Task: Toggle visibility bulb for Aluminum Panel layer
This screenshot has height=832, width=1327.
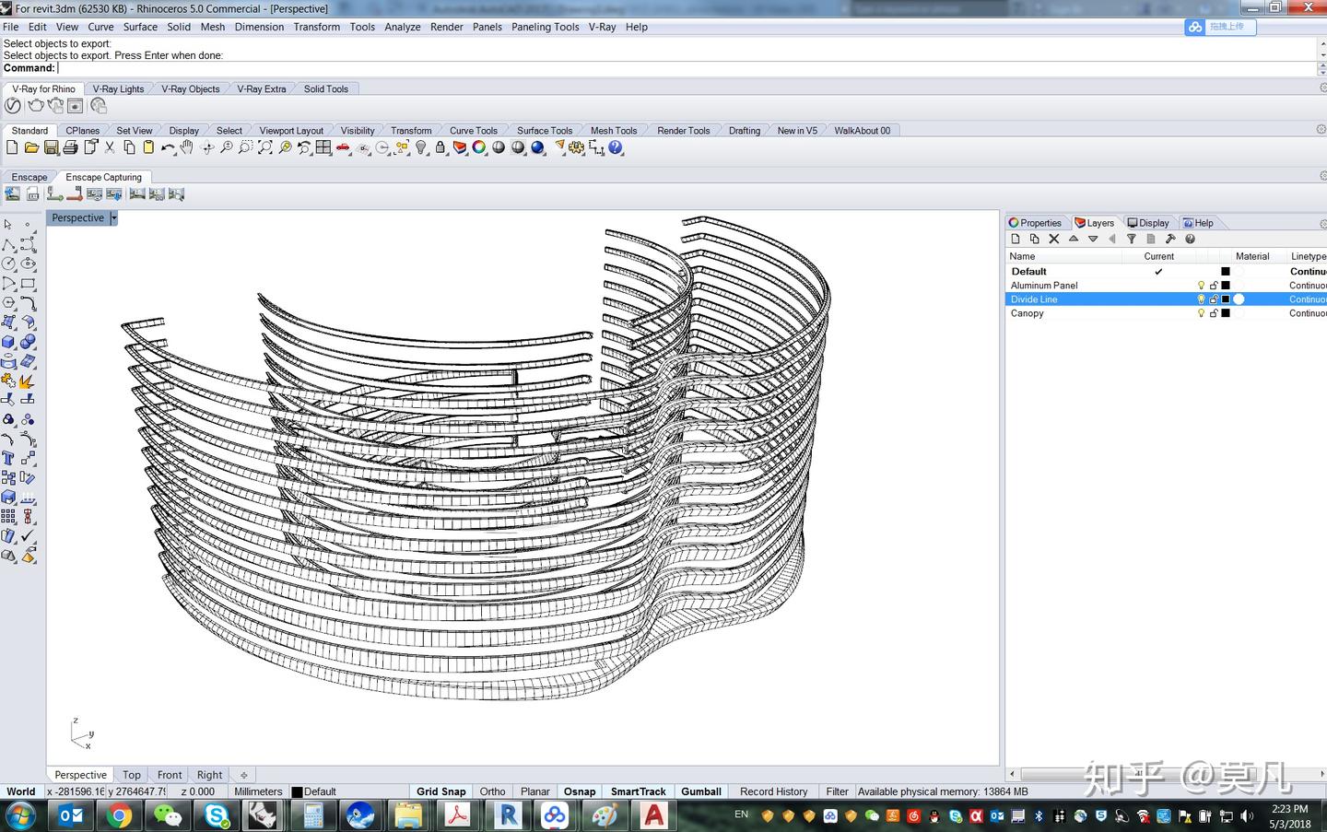Action: tap(1201, 286)
